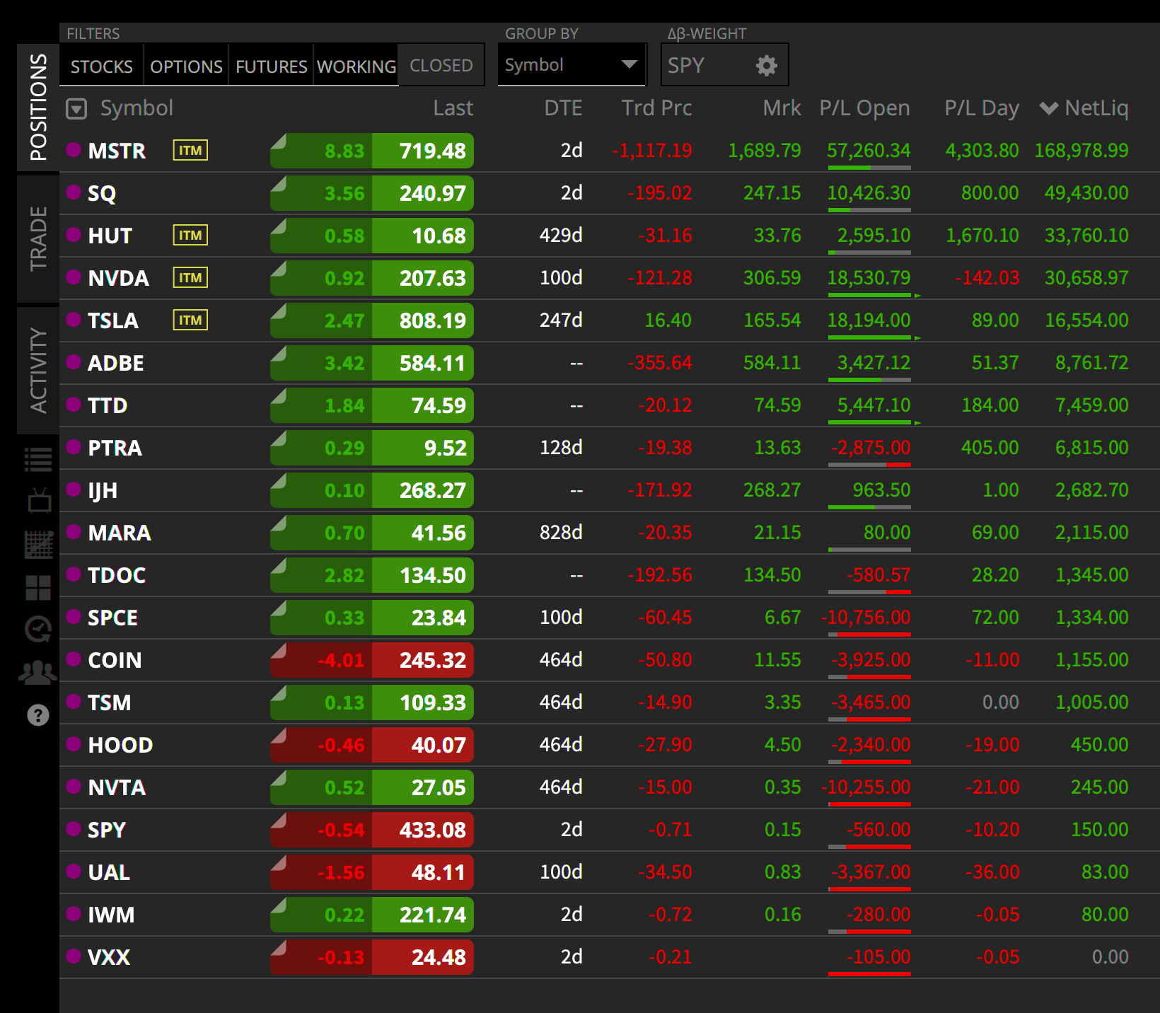Click the ITM badge on HUT row
Image resolution: width=1160 pixels, height=1013 pixels.
coord(190,235)
